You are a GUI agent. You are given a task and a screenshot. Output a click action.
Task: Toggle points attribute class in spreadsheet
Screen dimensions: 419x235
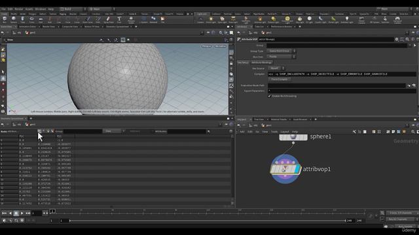coord(39,131)
